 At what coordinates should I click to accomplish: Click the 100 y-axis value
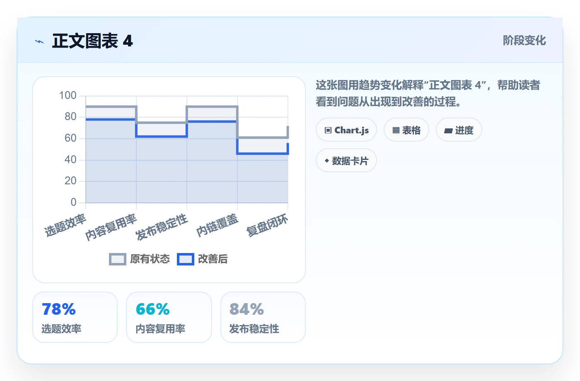click(68, 96)
